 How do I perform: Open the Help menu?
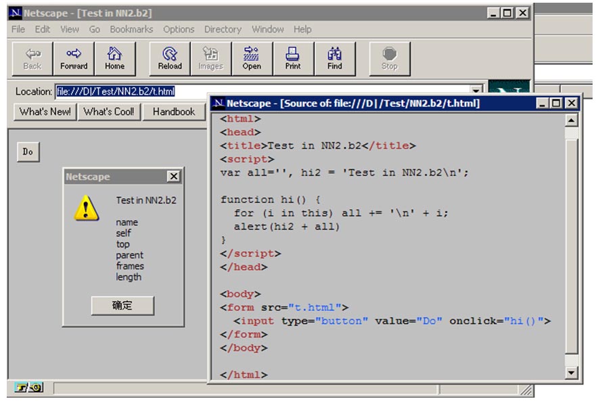pos(302,29)
